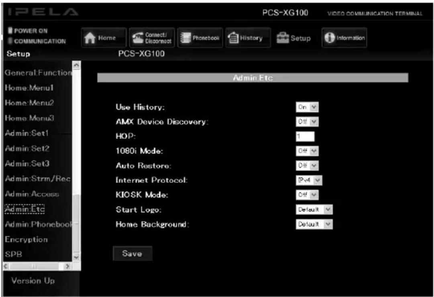Select Home:Menu3 in the sidebar
Viewport: 434px width, 297px height.
click(29, 118)
